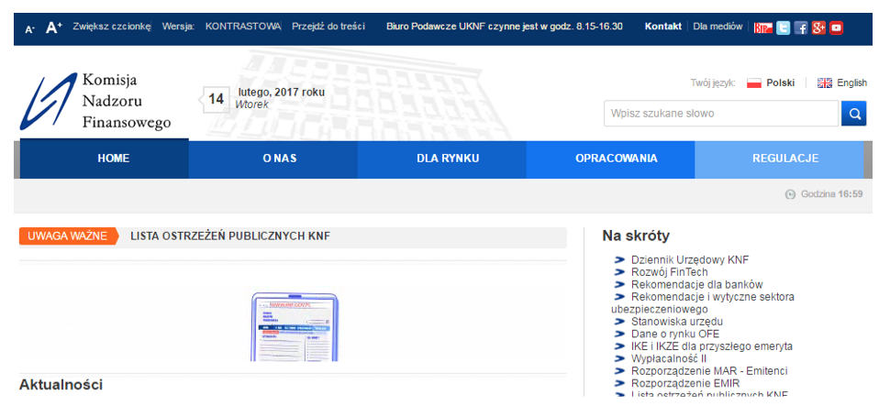Image resolution: width=890 pixels, height=417 pixels.
Task: Open the HOME menu tab
Action: 105,159
